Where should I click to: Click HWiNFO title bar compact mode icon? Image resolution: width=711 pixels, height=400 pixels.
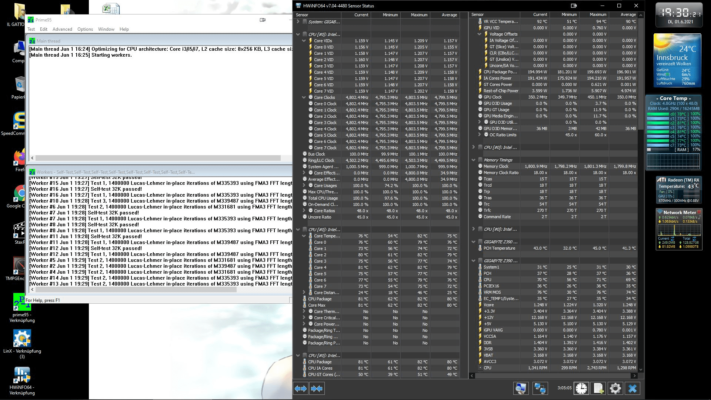point(574,6)
